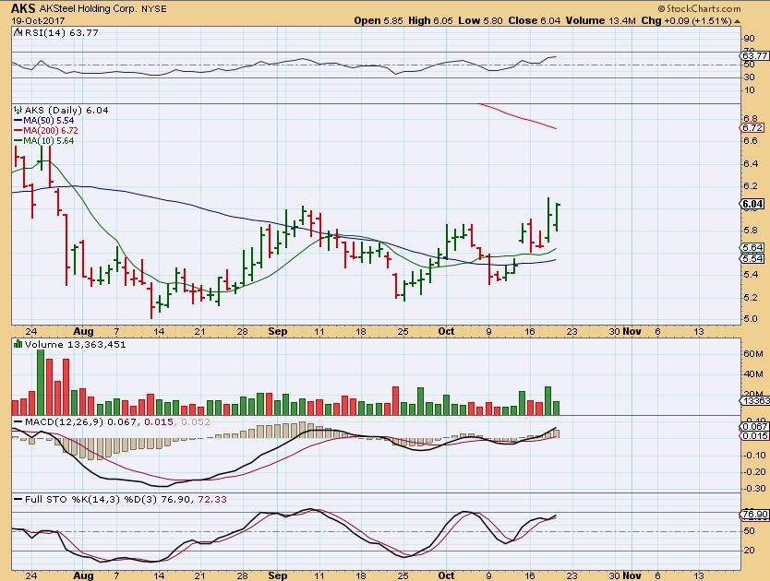Click the Open 5.85 value in header
The height and width of the screenshot is (581, 770).
pos(379,20)
